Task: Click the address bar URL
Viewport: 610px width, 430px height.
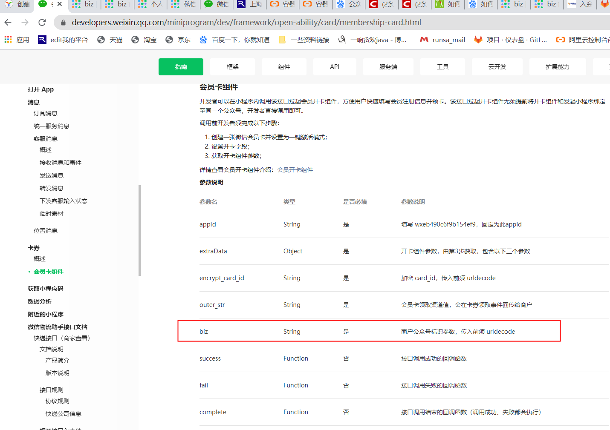Action: tap(246, 23)
